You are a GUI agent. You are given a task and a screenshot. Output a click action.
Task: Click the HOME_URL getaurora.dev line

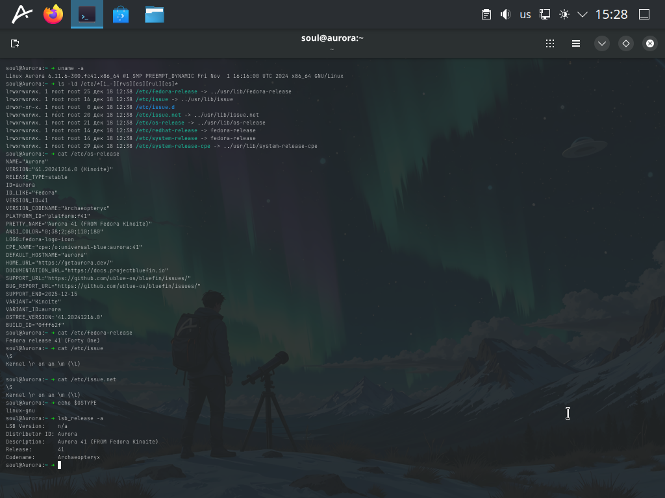pyautogui.click(x=59, y=263)
